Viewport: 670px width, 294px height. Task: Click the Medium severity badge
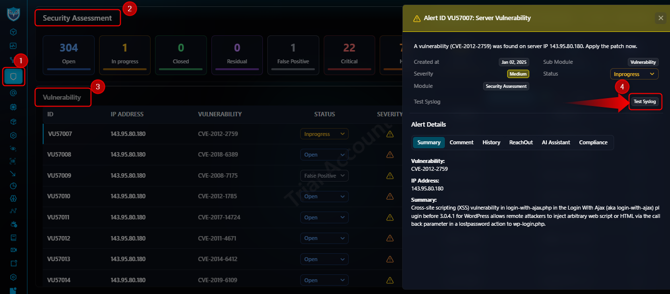pos(518,74)
